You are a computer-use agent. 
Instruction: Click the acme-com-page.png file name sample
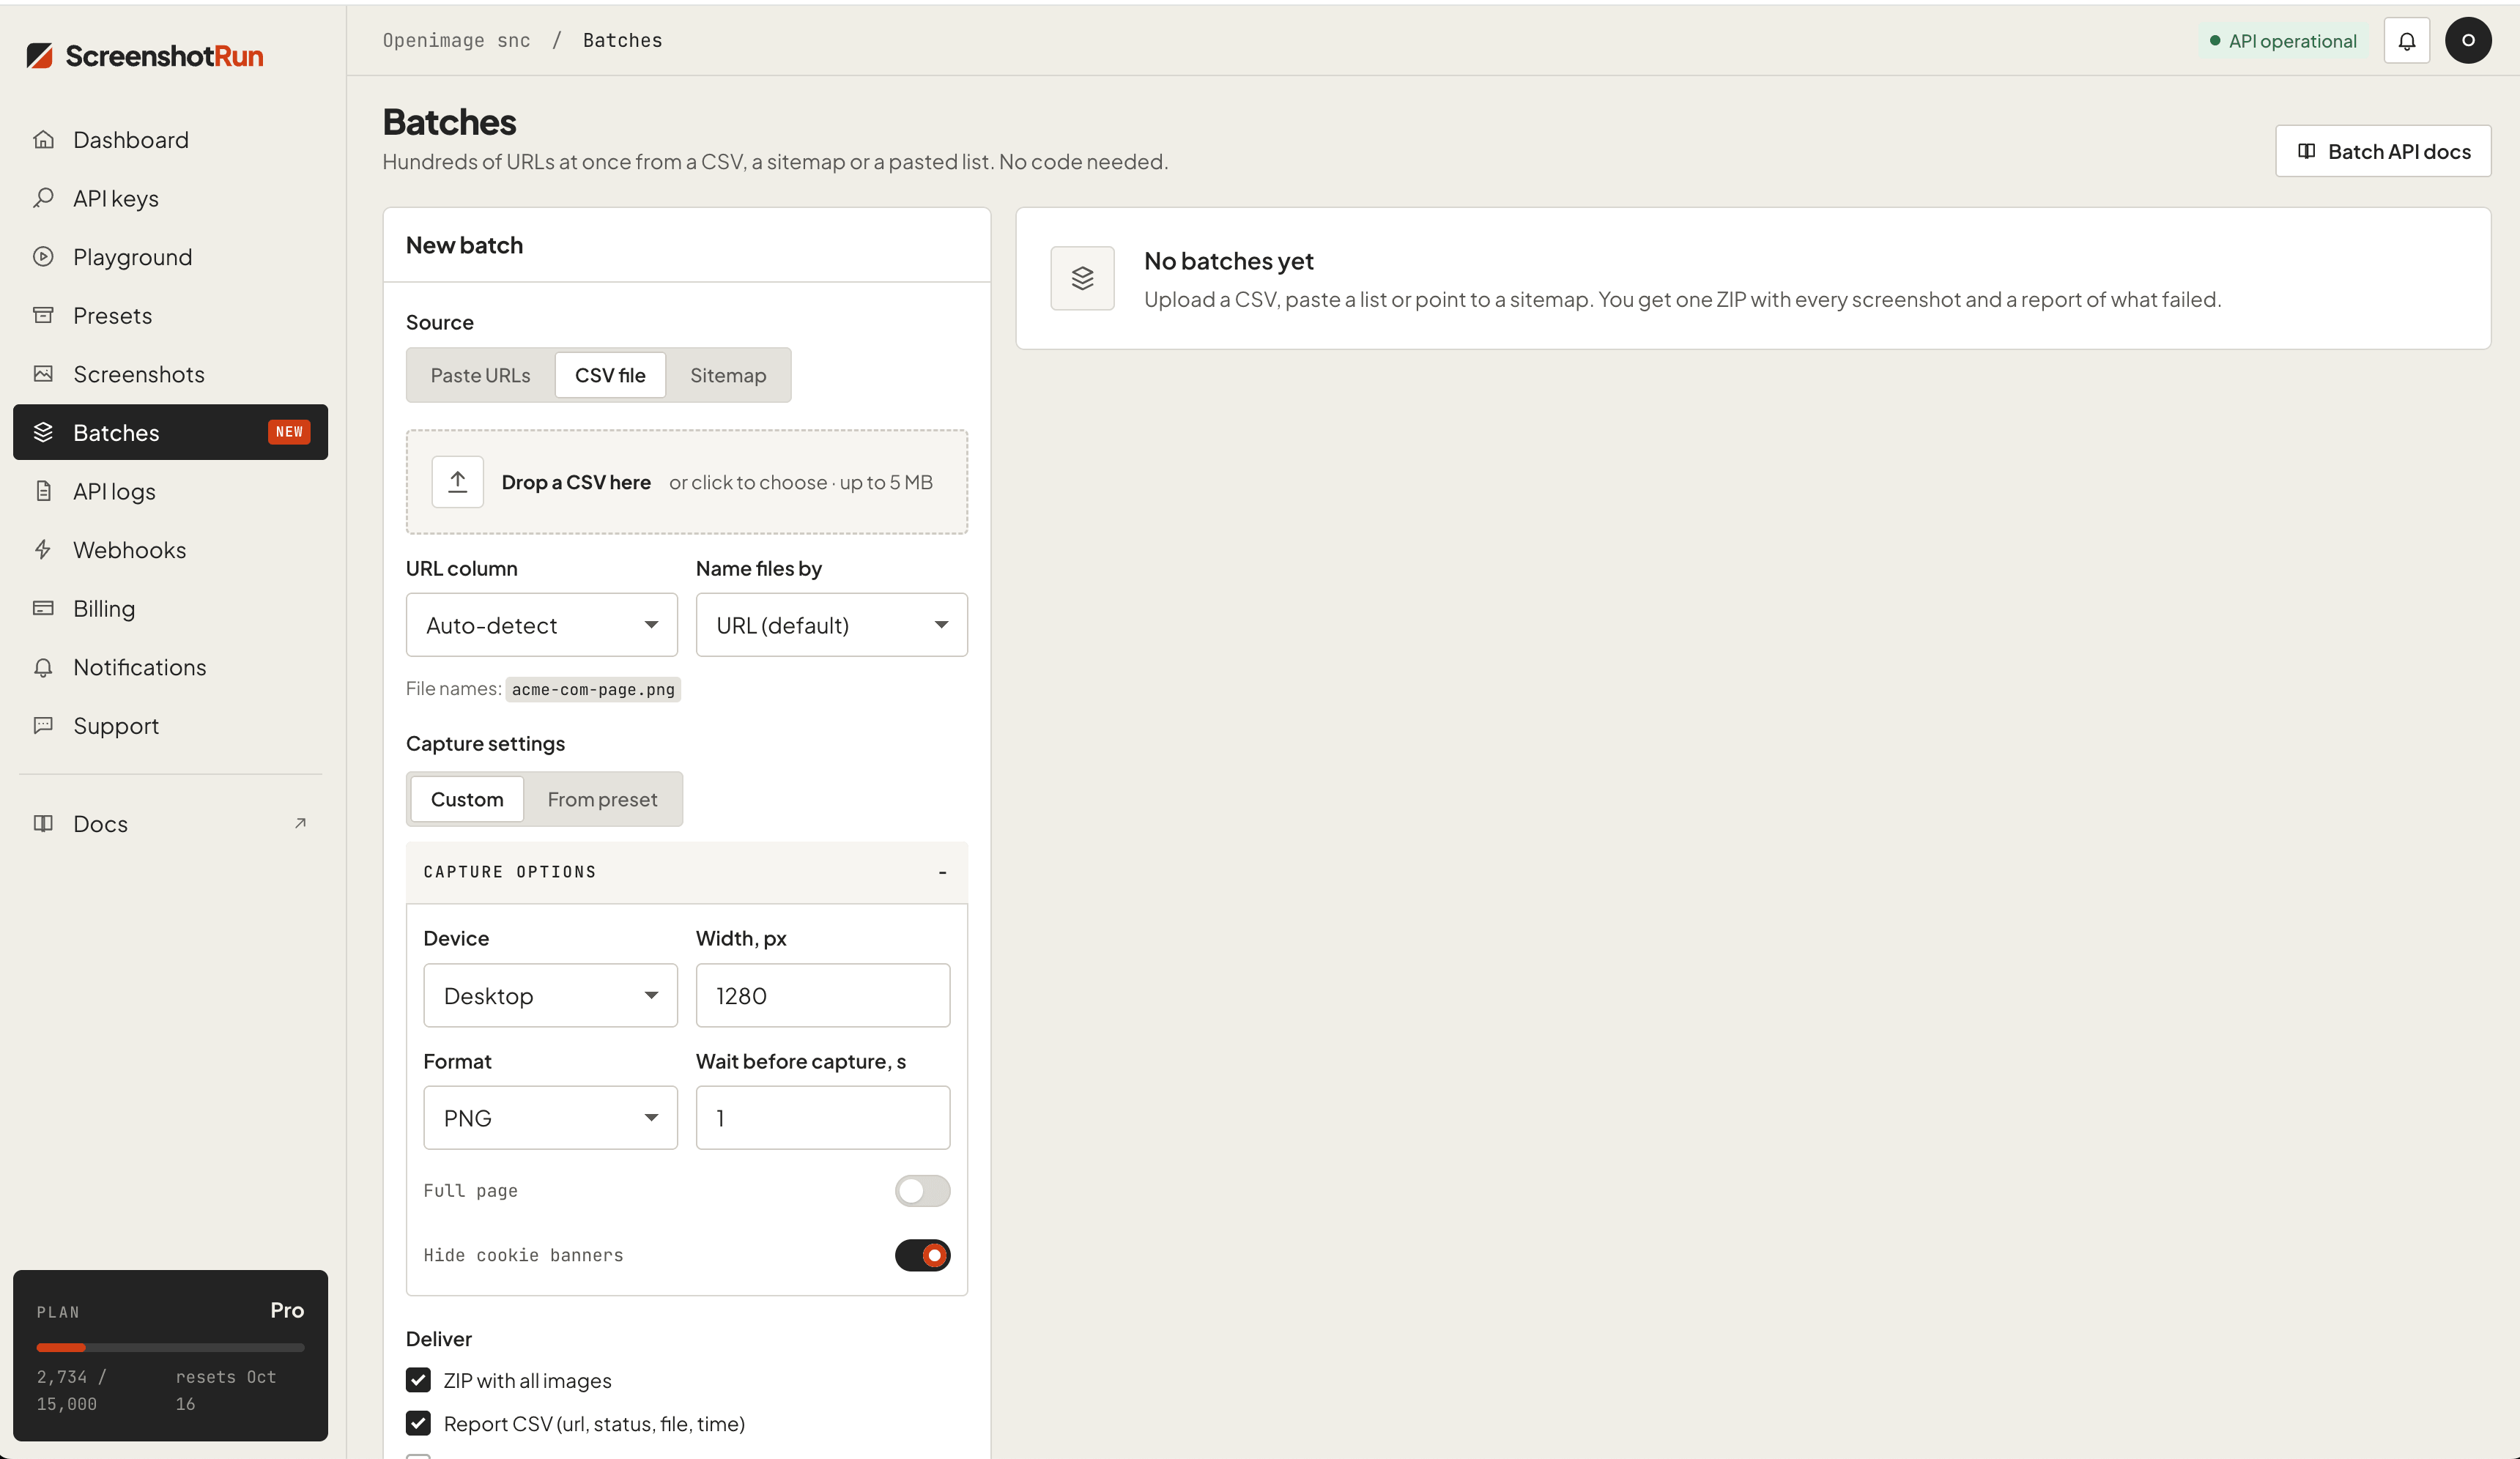coord(593,689)
